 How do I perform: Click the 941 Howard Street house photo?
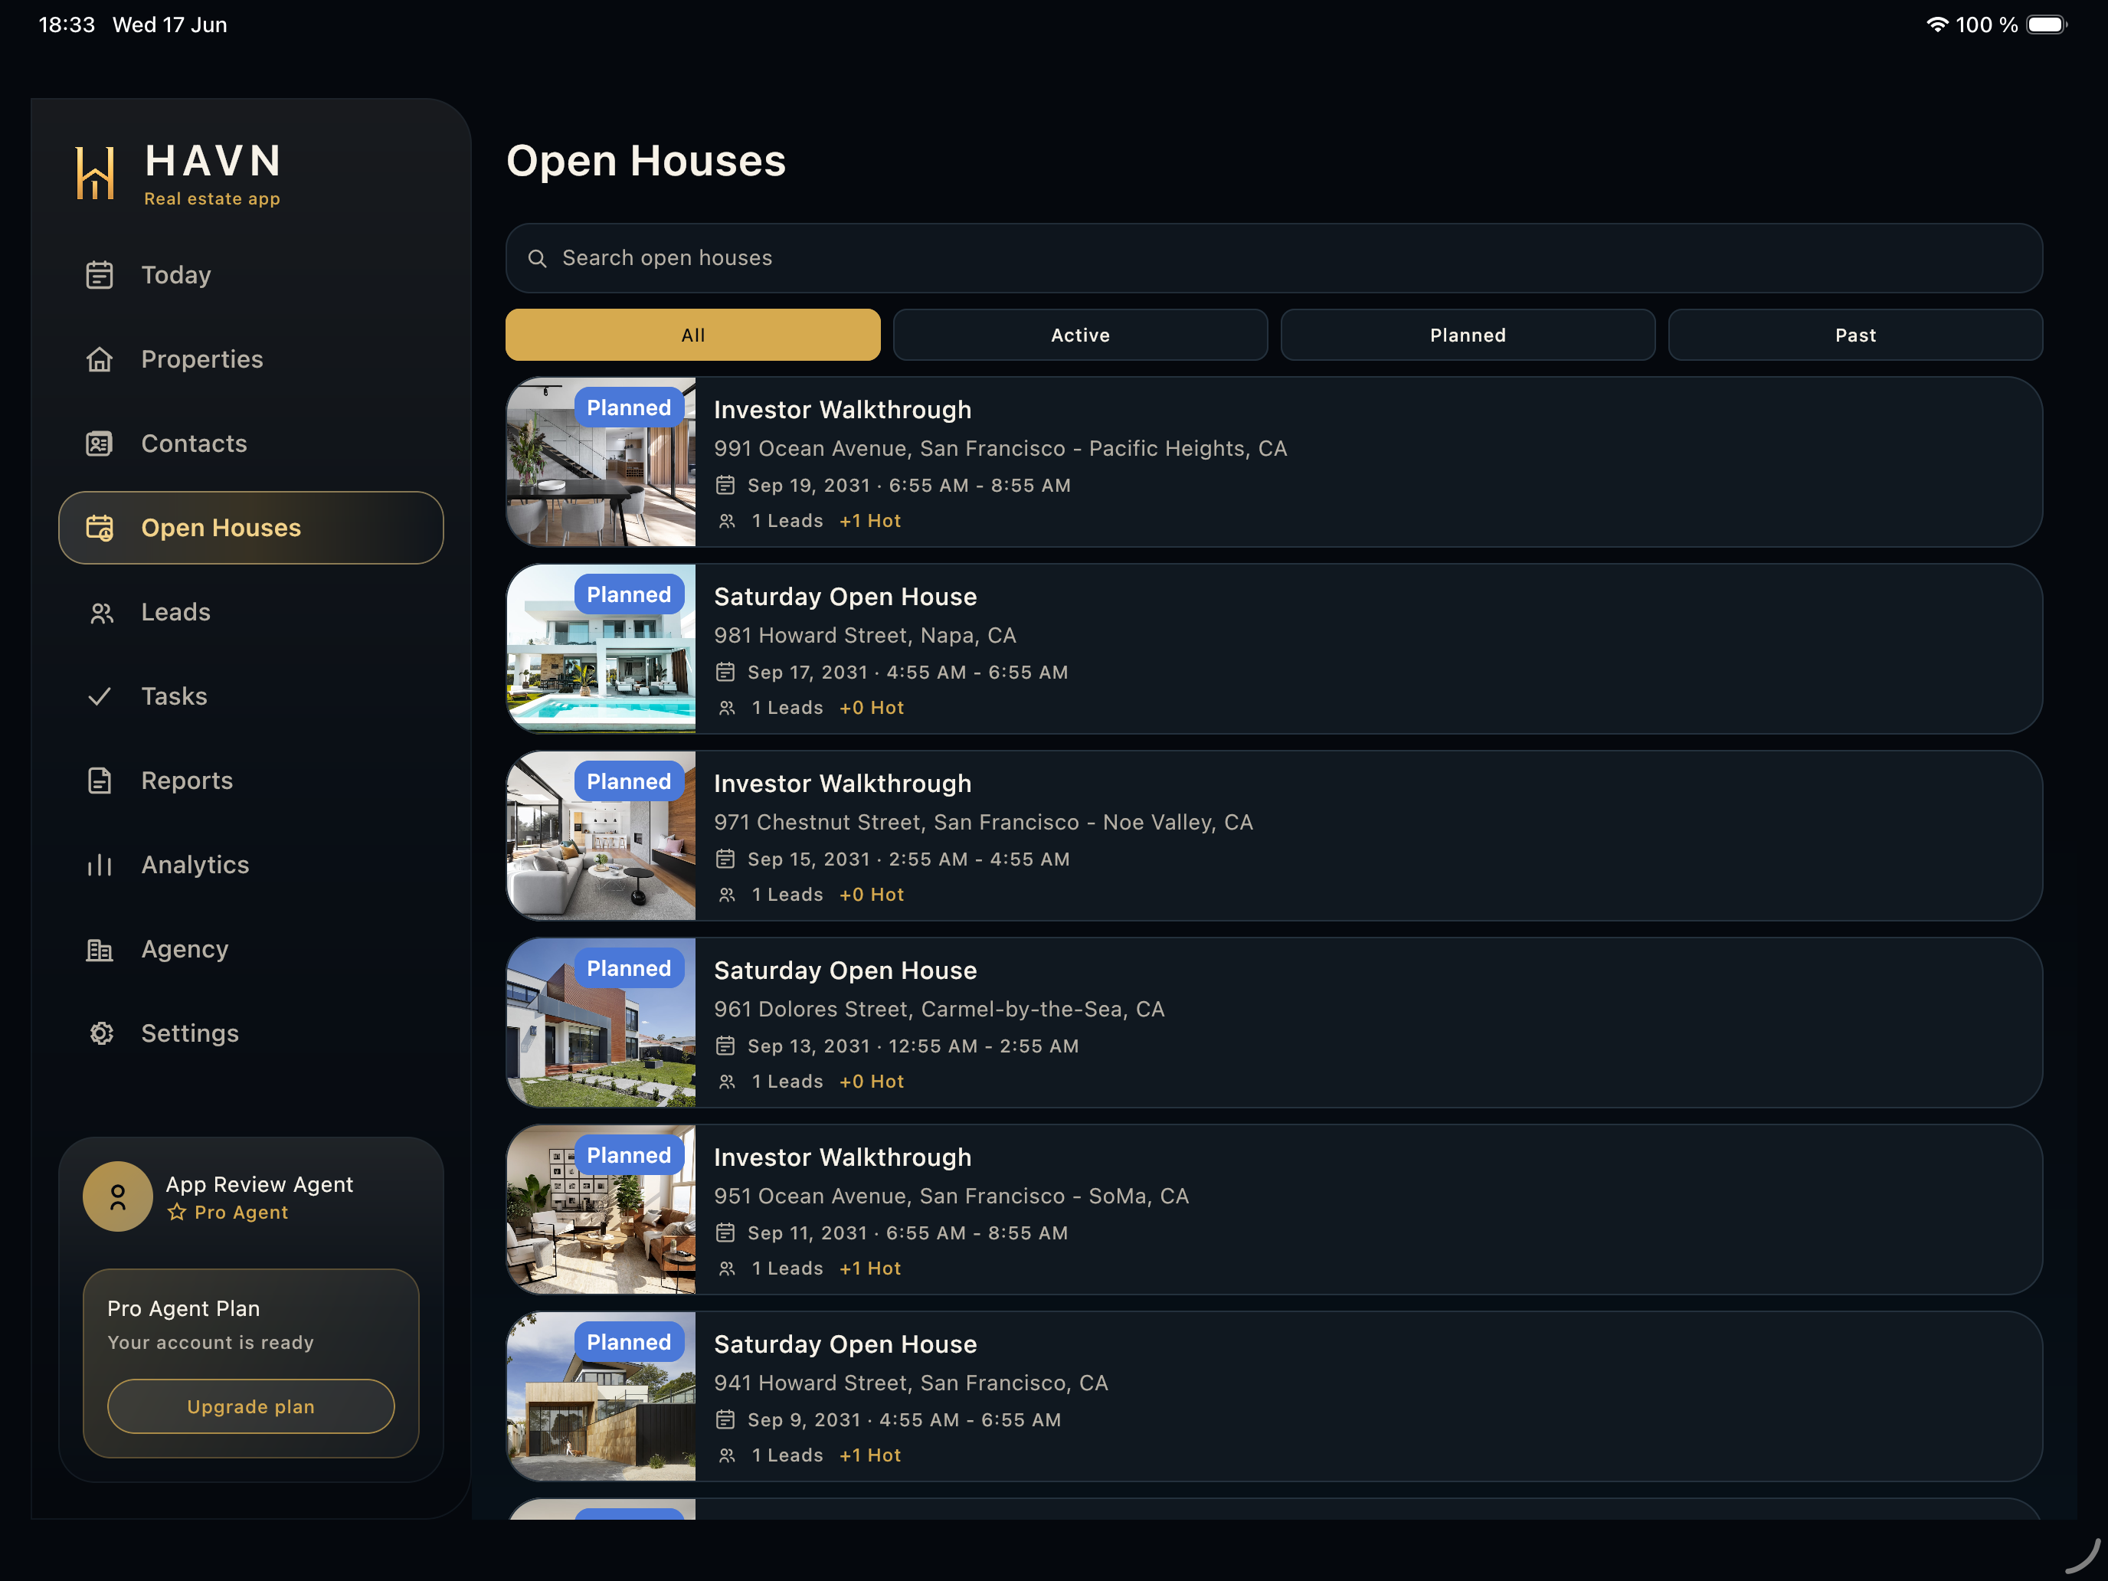click(x=601, y=1396)
